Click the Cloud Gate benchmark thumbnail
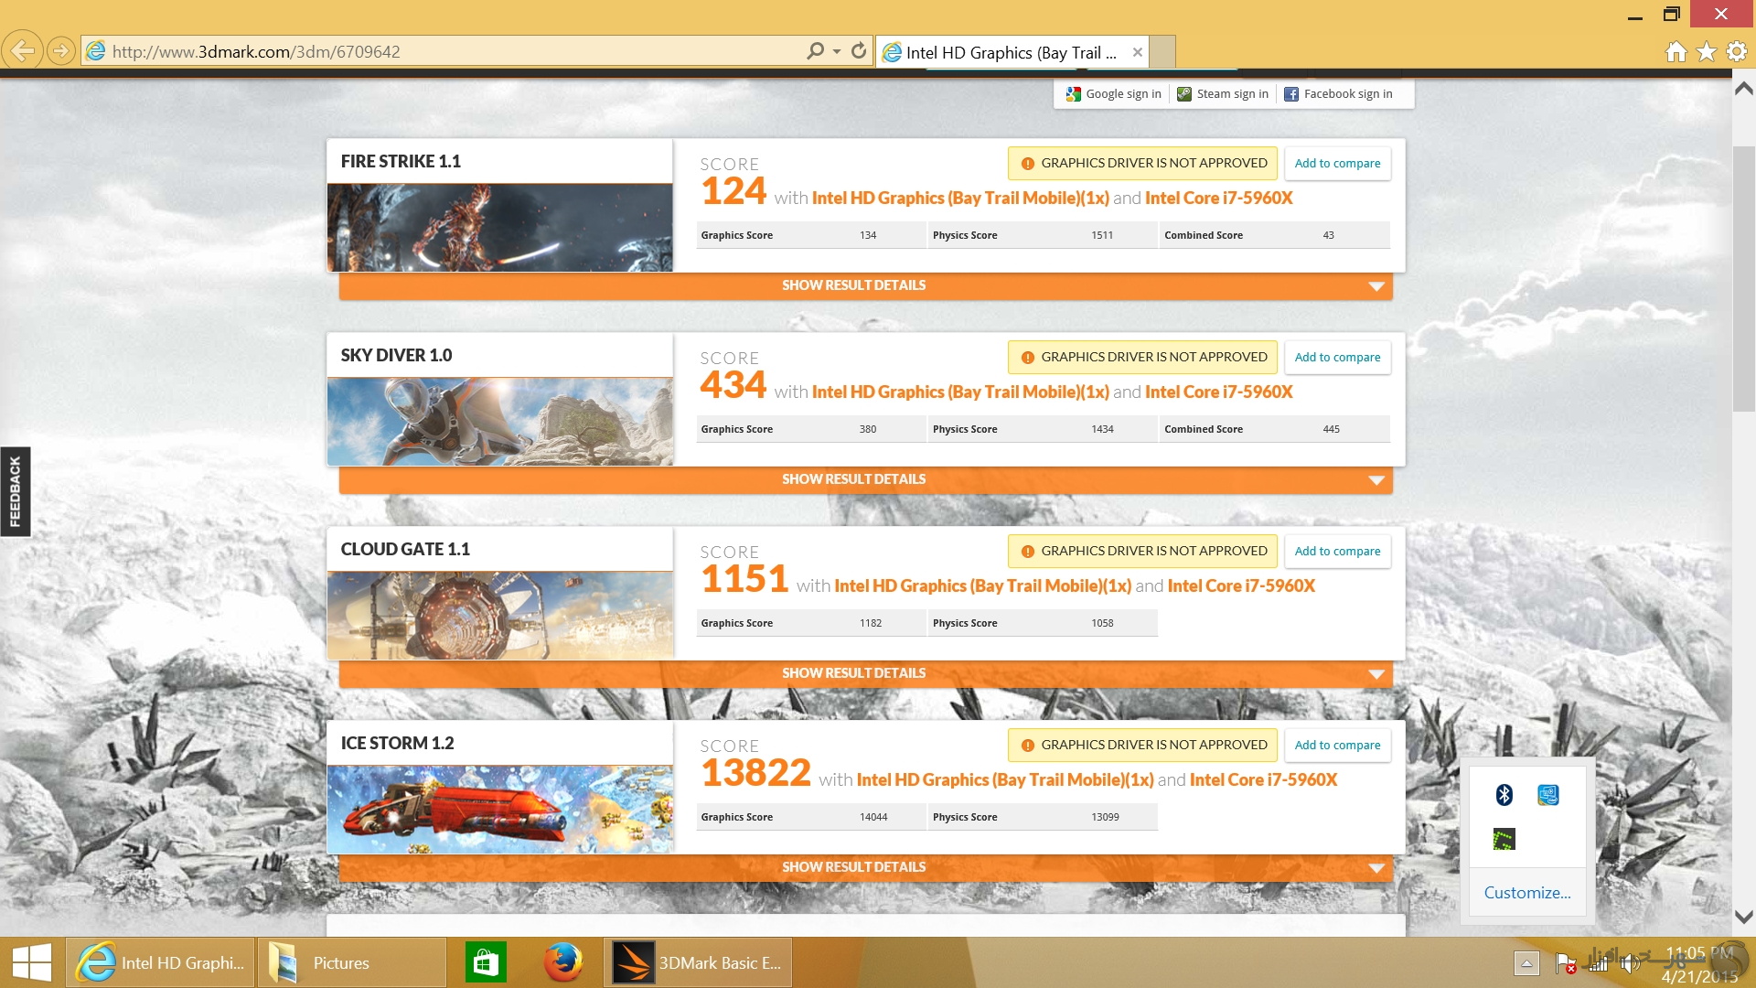Viewport: 1756px width, 988px height. (499, 616)
